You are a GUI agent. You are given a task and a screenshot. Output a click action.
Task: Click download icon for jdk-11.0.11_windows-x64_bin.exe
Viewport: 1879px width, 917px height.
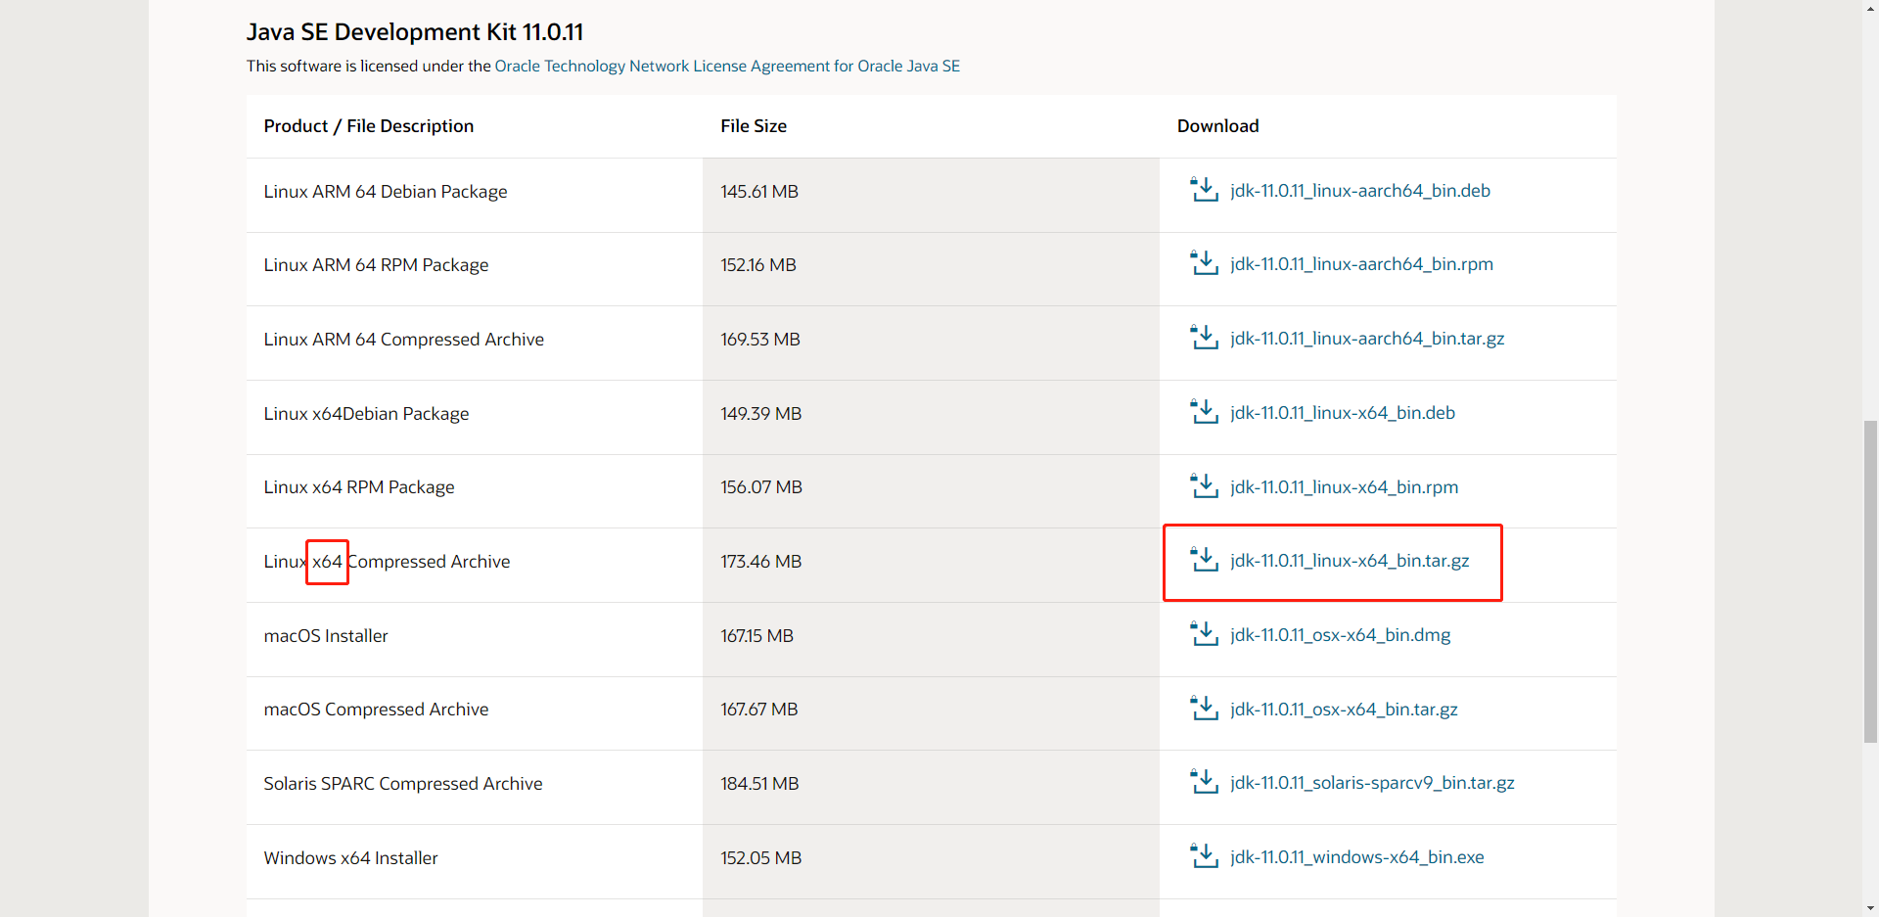[1204, 855]
